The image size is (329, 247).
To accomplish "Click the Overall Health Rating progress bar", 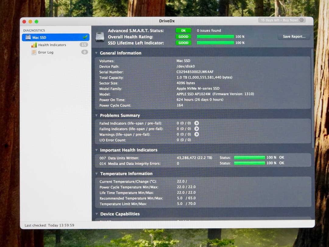I will click(x=215, y=37).
